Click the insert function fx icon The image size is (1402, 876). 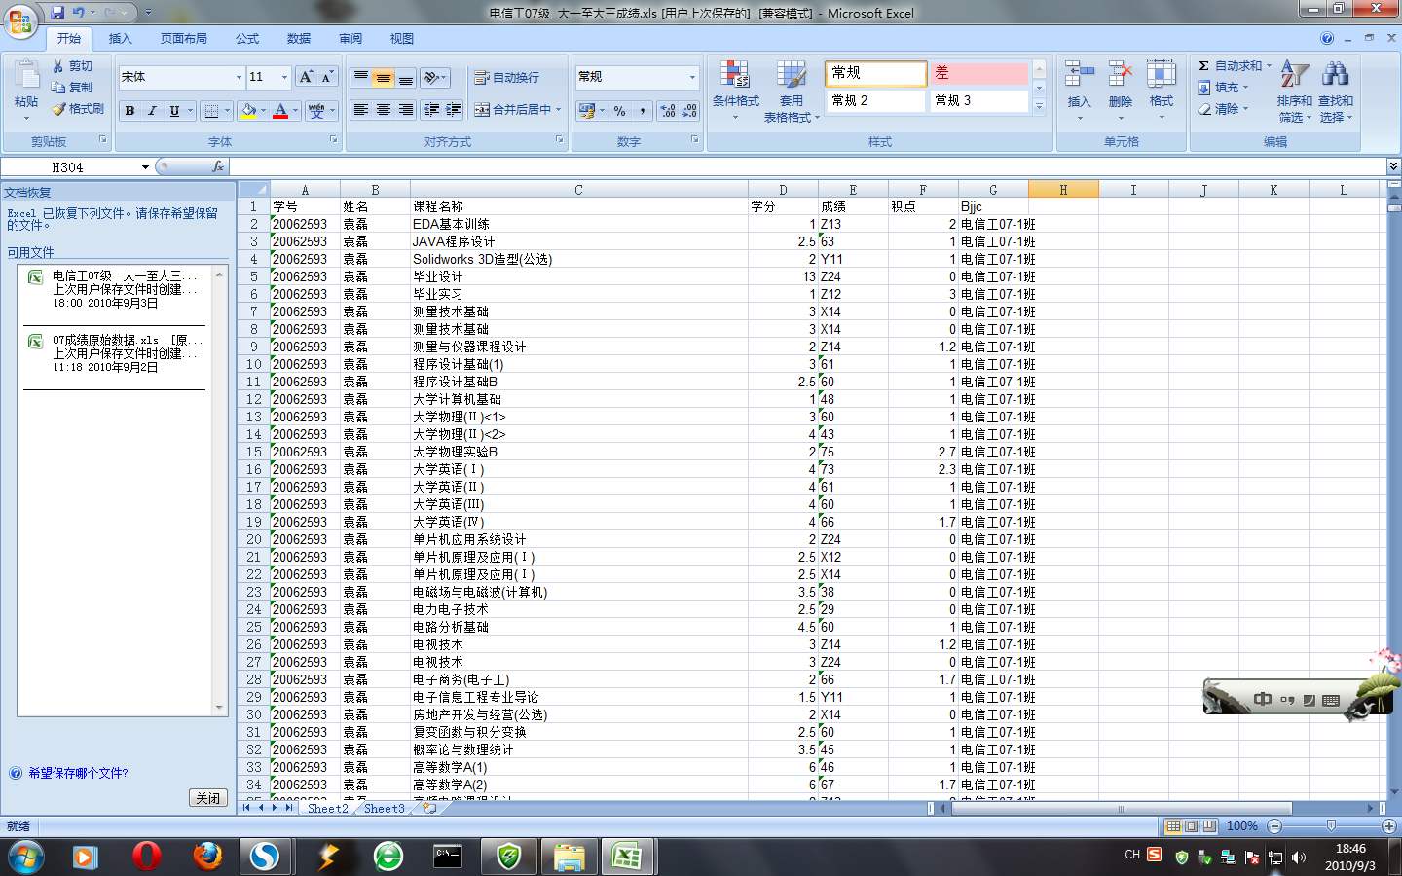coord(218,166)
